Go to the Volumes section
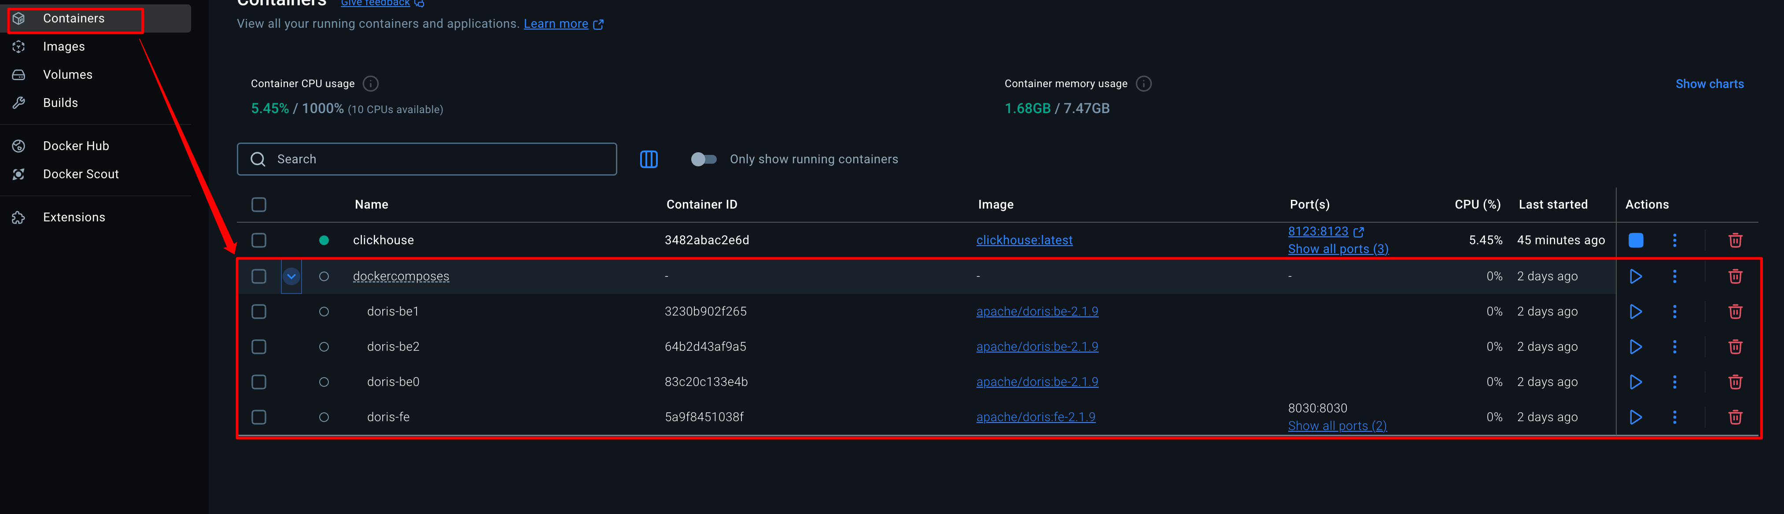Viewport: 1784px width, 514px height. click(67, 75)
